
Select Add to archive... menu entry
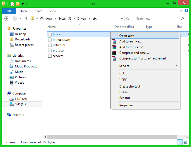tap(145, 41)
